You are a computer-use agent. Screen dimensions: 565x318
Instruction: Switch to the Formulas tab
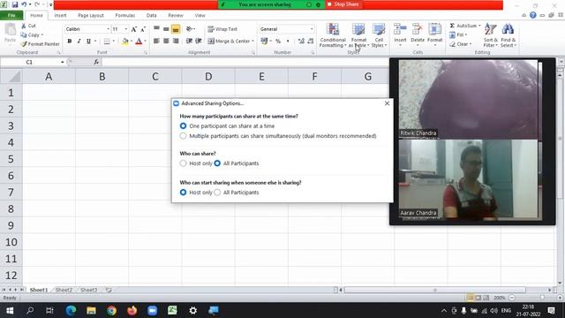[125, 16]
